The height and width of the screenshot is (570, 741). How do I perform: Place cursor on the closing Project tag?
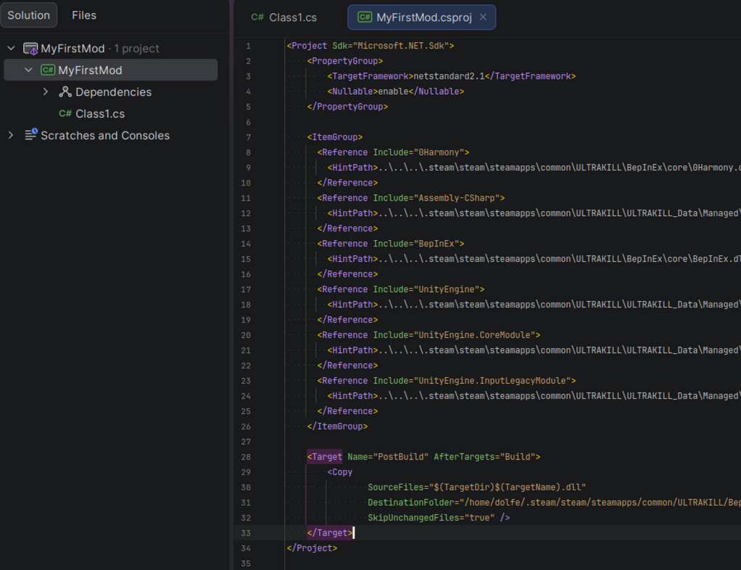point(312,548)
